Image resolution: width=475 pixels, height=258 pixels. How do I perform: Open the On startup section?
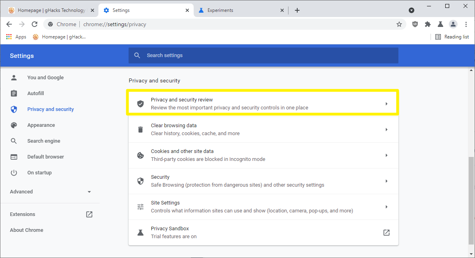(x=39, y=173)
